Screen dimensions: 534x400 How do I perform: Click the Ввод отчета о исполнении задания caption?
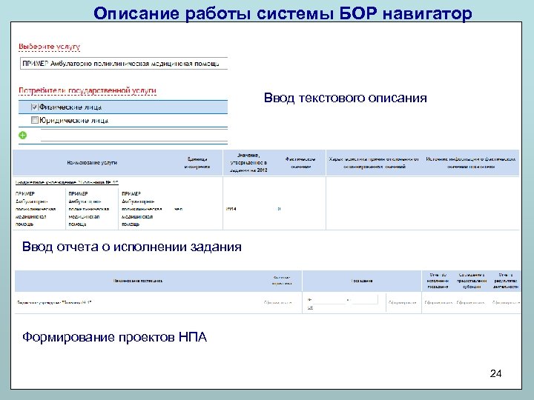click(132, 247)
